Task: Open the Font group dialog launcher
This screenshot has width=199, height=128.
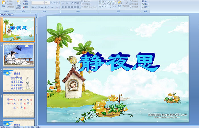Action: [59, 11]
